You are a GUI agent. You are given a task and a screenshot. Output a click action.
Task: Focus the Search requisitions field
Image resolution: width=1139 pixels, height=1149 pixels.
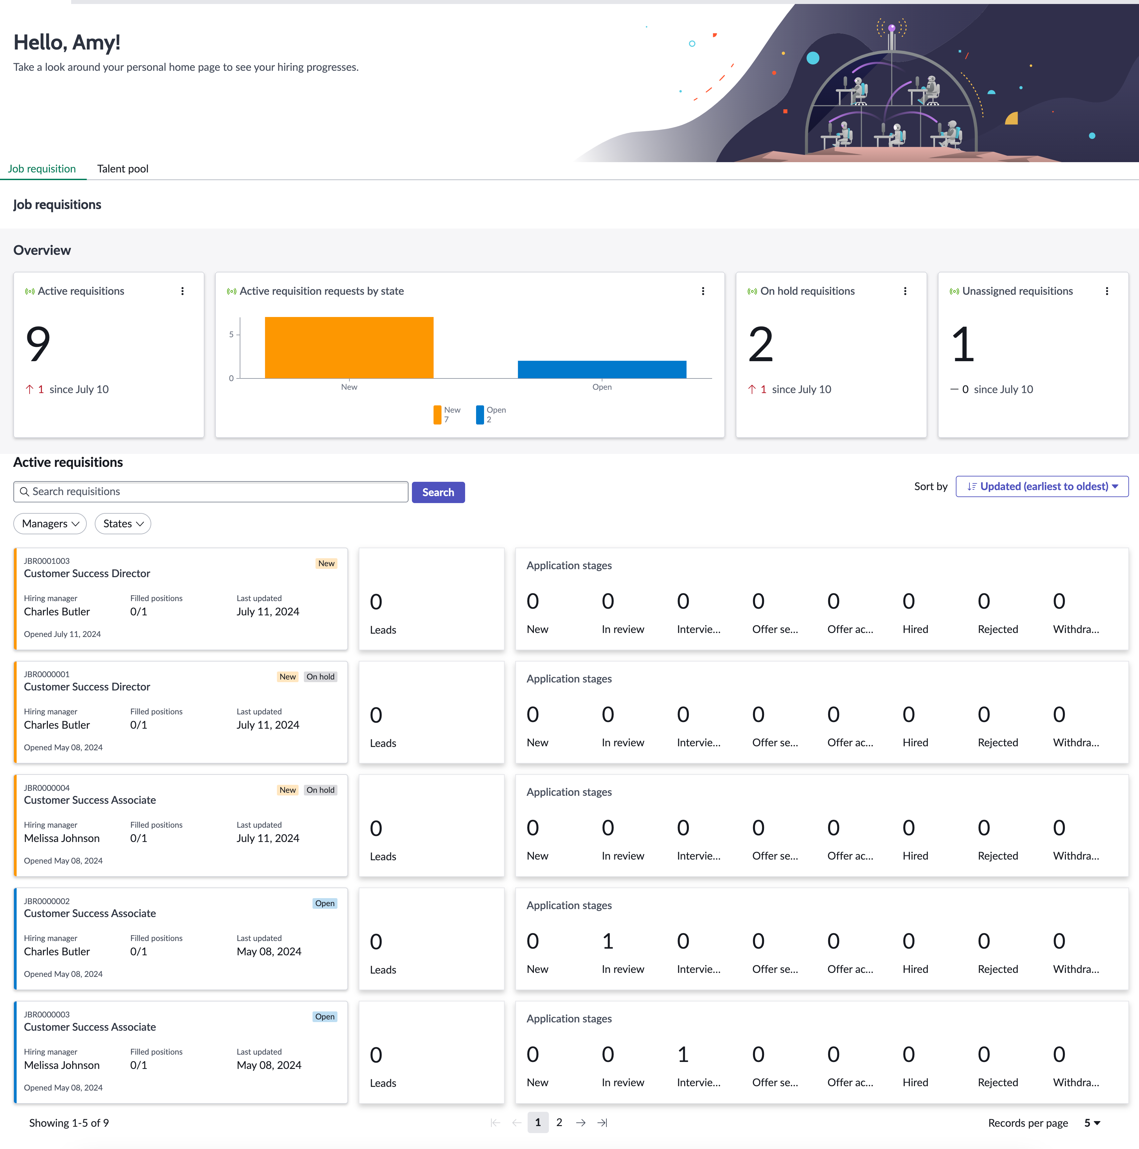211,492
